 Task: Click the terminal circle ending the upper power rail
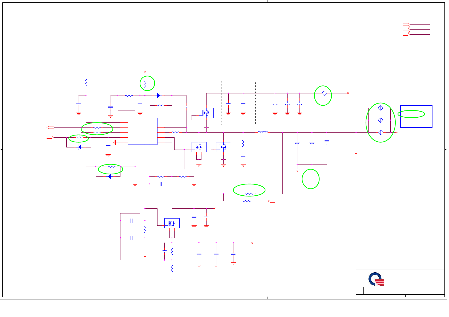coord(348,93)
